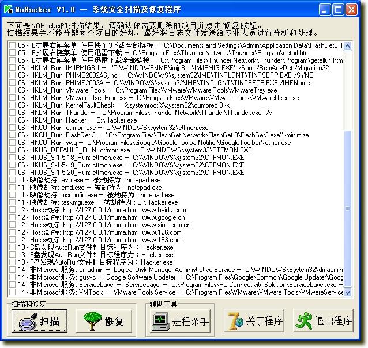Click the 修复 repair button
This screenshot has width=368, height=348.
pos(104,321)
